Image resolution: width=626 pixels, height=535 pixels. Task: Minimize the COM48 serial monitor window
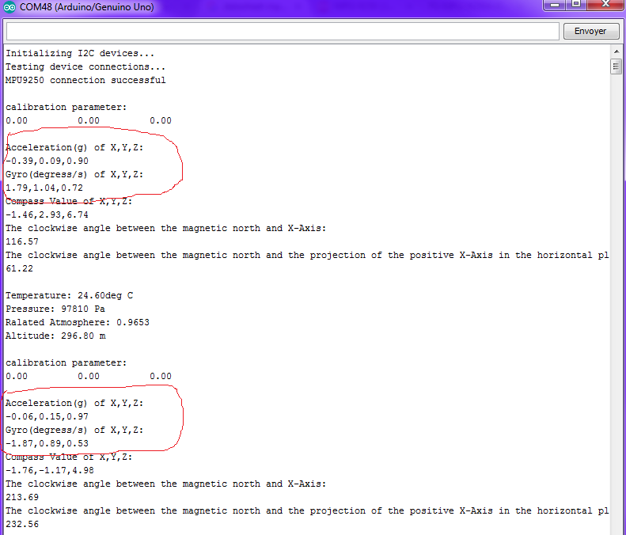point(555,5)
